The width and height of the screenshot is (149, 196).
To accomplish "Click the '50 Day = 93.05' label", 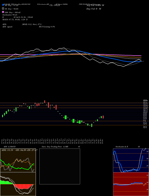I will (11, 9).
